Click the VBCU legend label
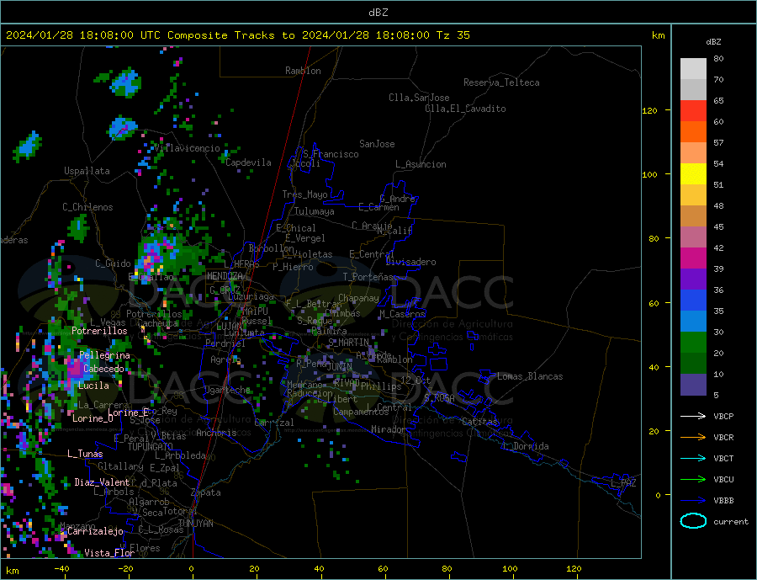This screenshot has width=757, height=580. (x=723, y=480)
